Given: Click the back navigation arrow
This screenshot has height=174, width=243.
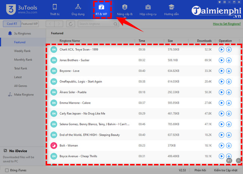Looking at the screenshot, I should [x=50, y=24].
